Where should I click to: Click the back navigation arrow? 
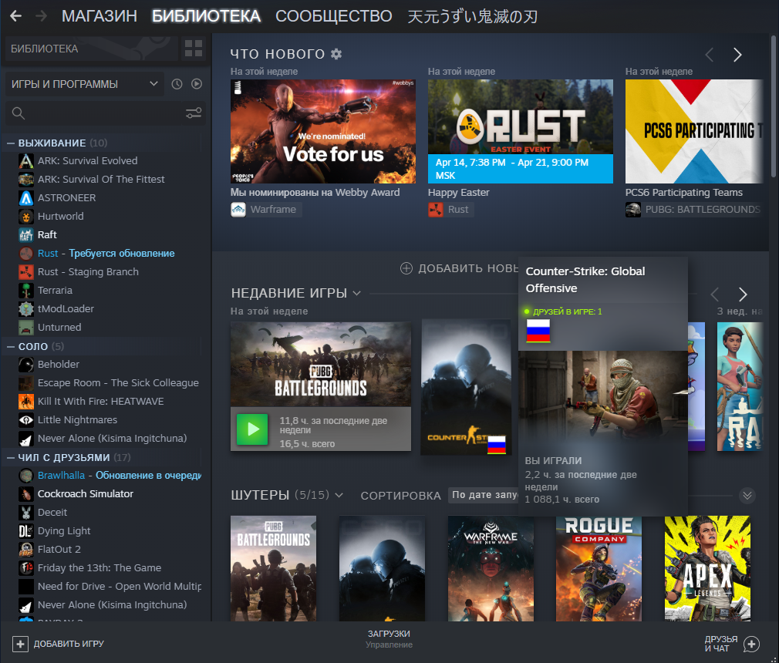pyautogui.click(x=16, y=16)
